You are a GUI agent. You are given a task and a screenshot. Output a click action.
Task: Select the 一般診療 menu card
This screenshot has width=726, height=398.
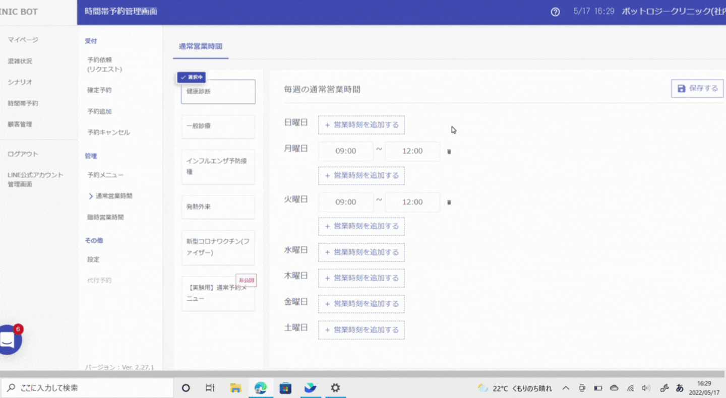218,126
